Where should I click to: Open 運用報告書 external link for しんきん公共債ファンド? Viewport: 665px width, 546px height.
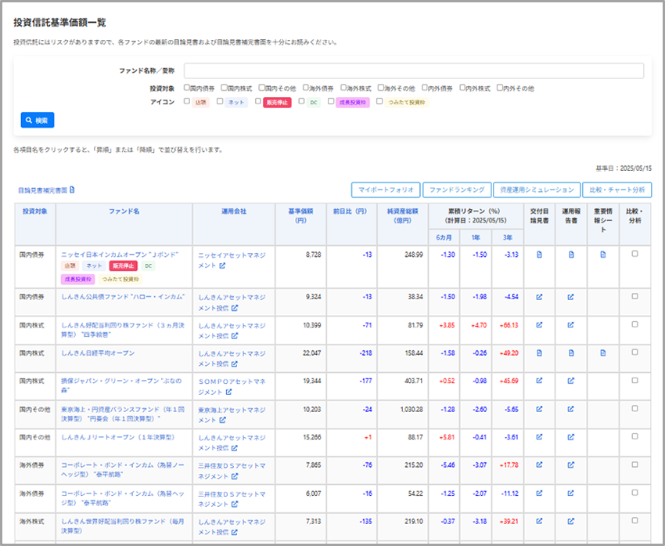pos(571,297)
